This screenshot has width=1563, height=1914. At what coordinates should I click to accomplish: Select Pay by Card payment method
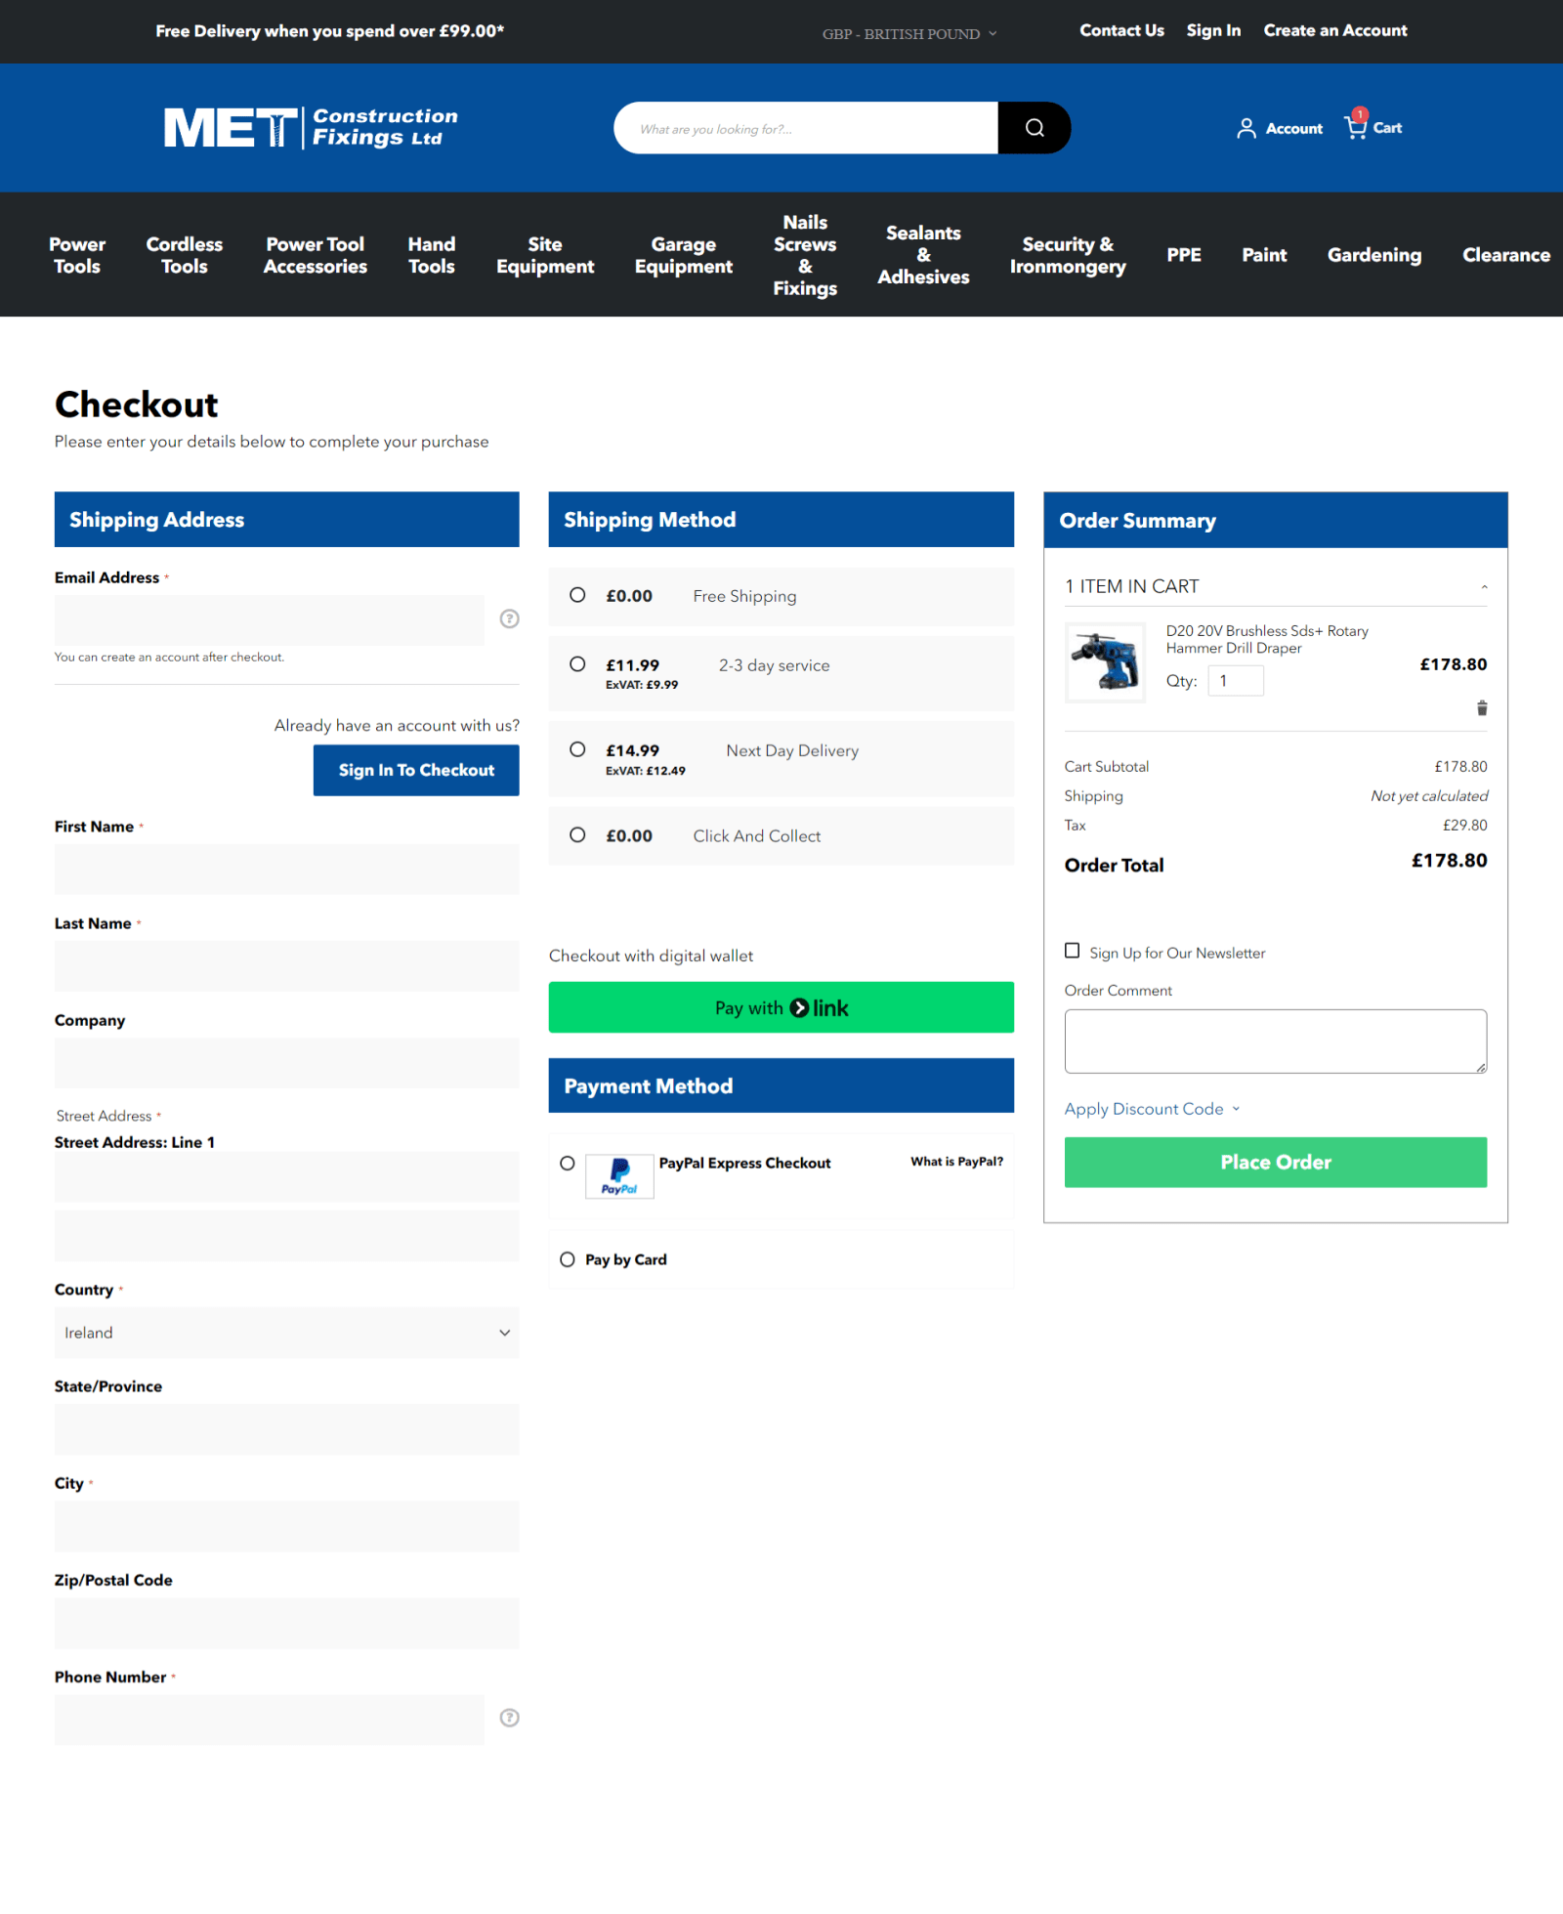click(567, 1259)
